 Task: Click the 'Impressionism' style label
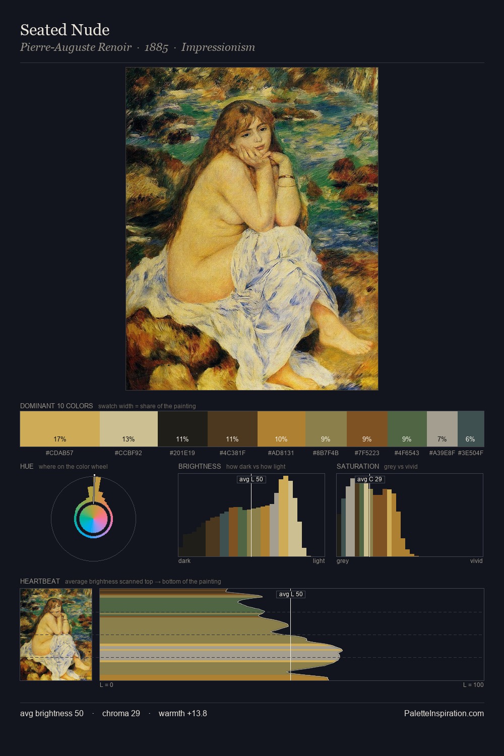pos(218,47)
